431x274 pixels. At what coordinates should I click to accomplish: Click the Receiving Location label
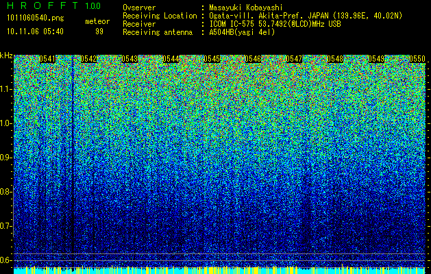[160, 16]
